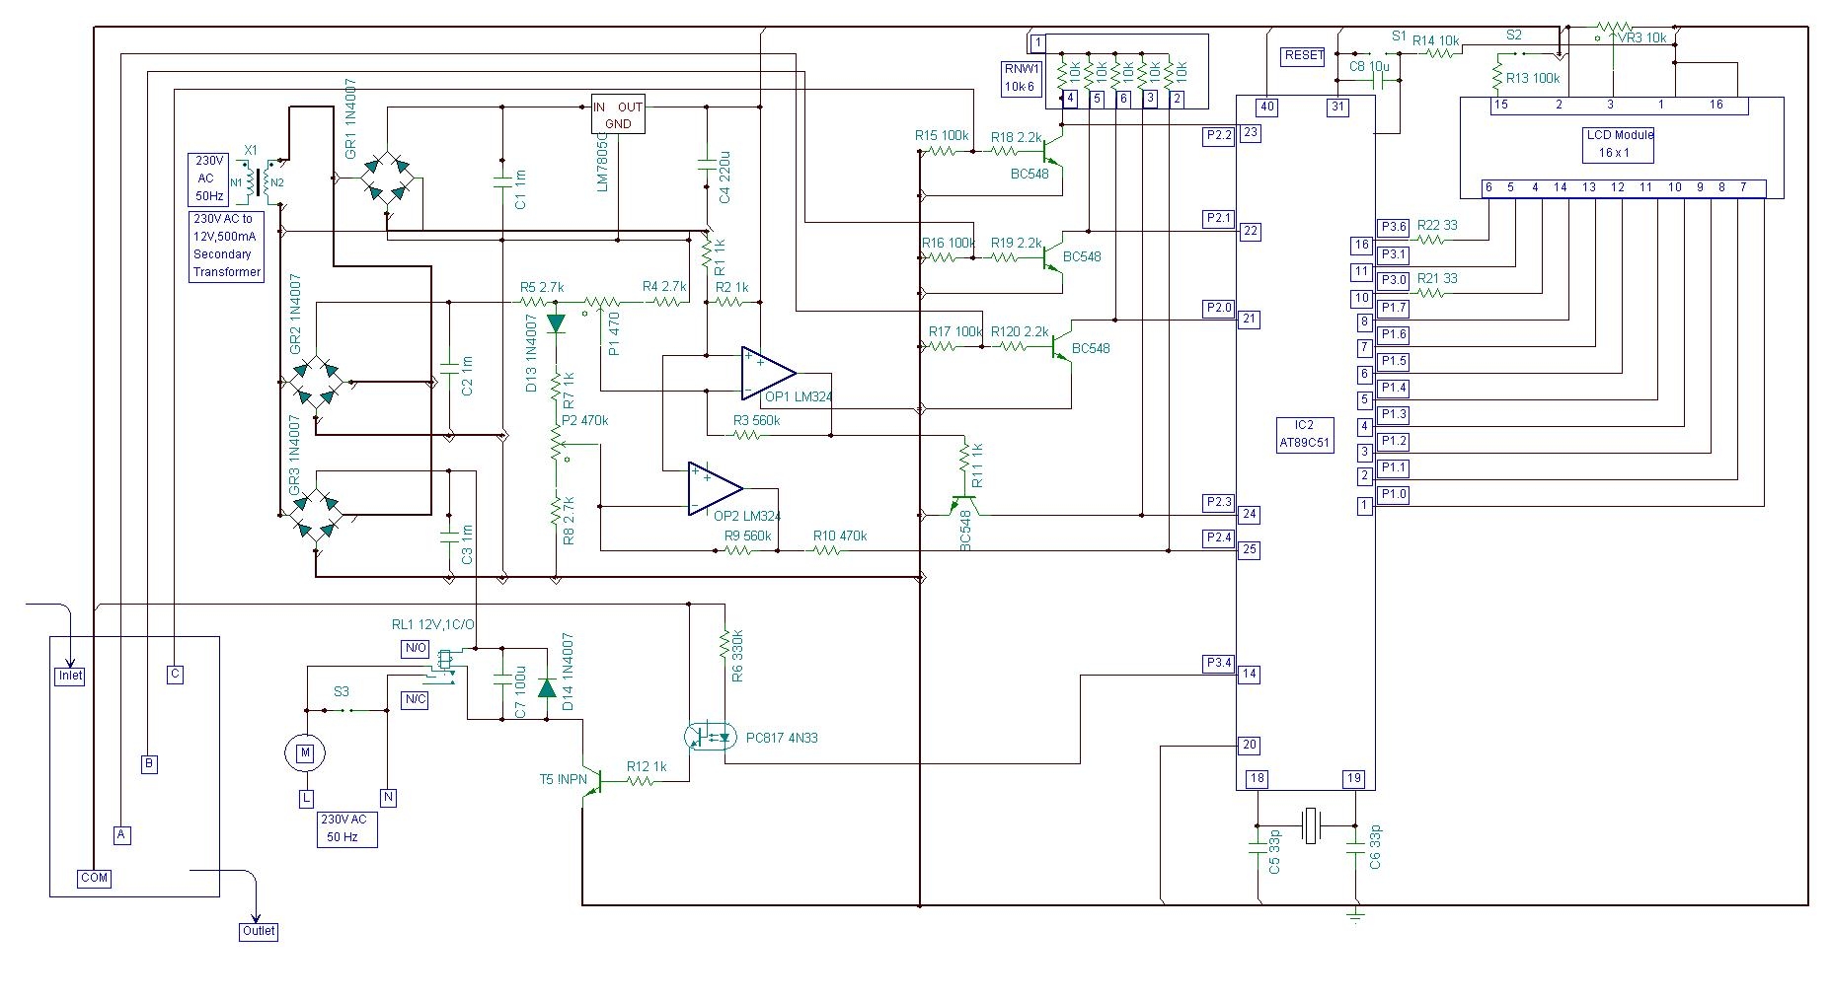Screen dimensions: 1830x1000
Task: Click the Outlet label box
Action: 259,931
